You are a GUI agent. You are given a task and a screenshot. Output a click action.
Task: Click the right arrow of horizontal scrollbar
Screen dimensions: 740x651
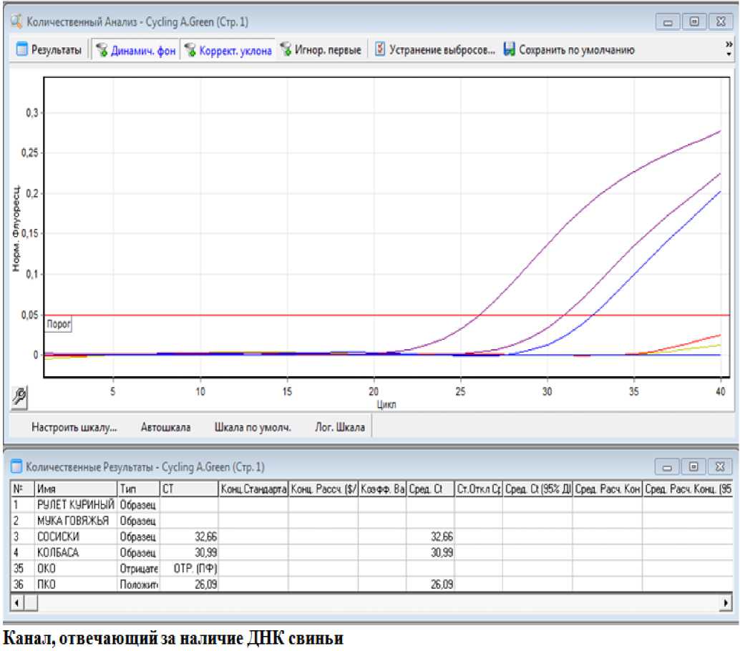tap(727, 604)
